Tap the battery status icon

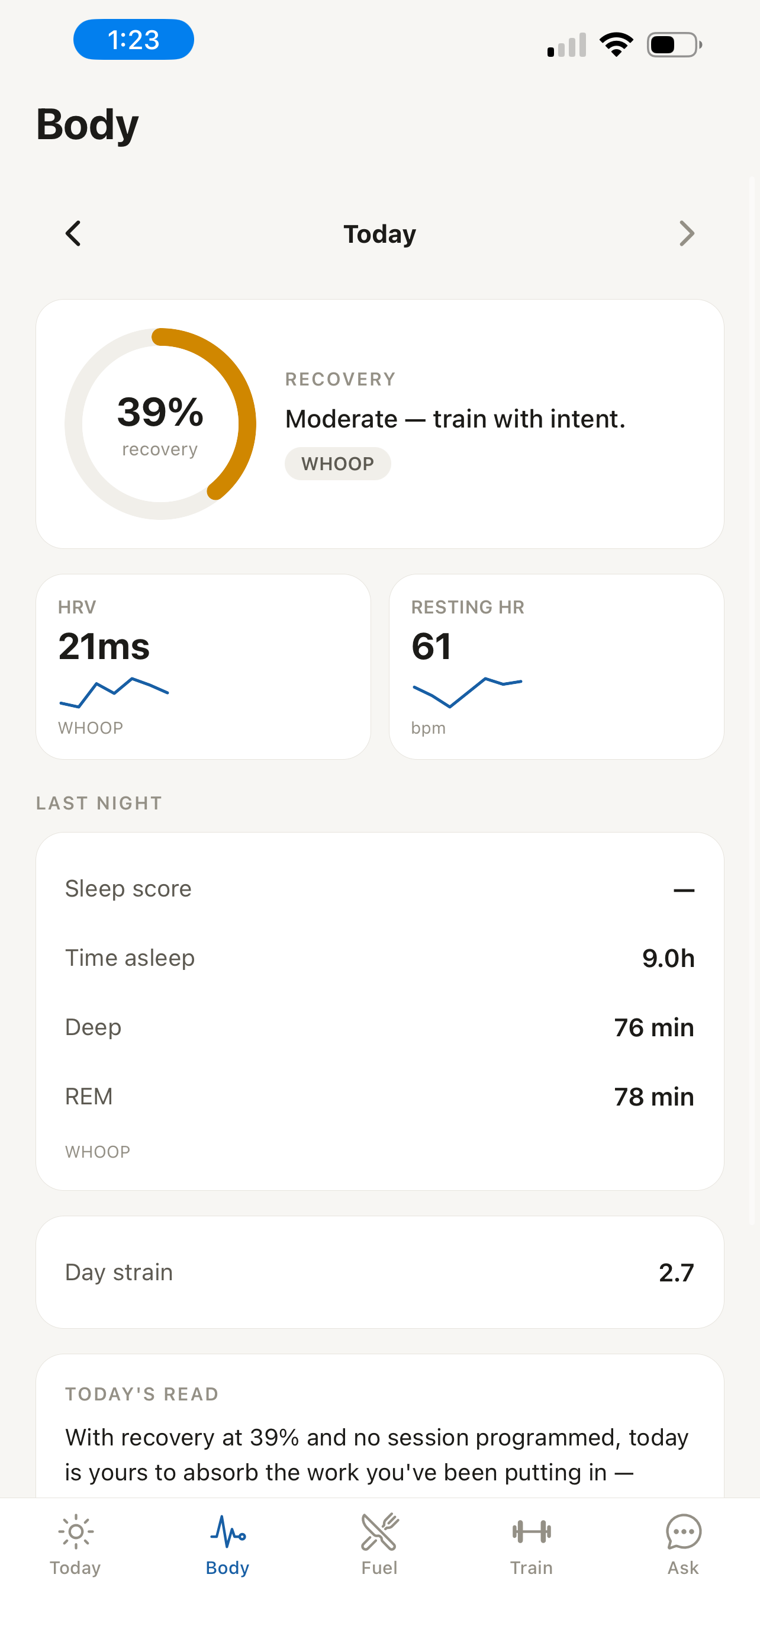[675, 44]
